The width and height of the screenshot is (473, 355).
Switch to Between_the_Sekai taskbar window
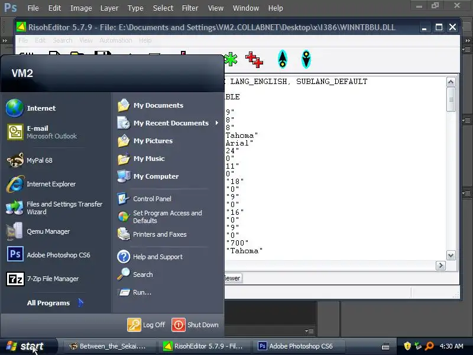(109, 346)
